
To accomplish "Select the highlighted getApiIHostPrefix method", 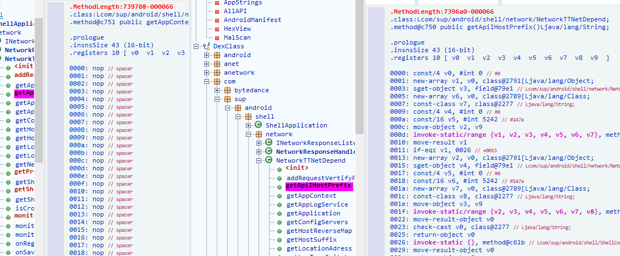I will [319, 186].
